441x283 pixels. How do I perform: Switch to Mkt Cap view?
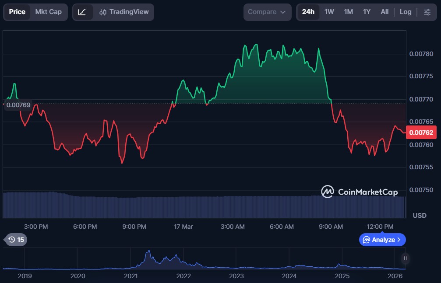click(48, 12)
